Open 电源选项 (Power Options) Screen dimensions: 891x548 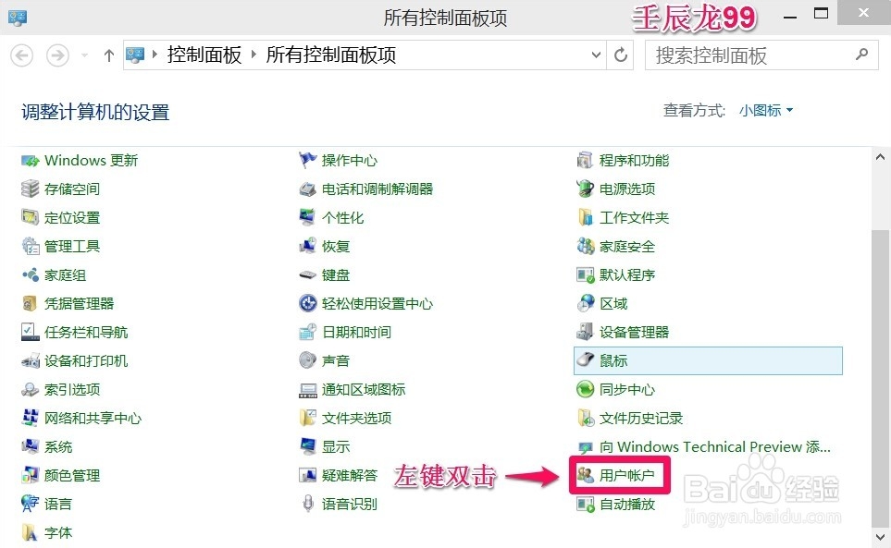pyautogui.click(x=625, y=189)
